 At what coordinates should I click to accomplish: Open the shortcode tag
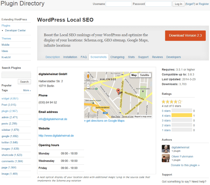(x=12, y=155)
